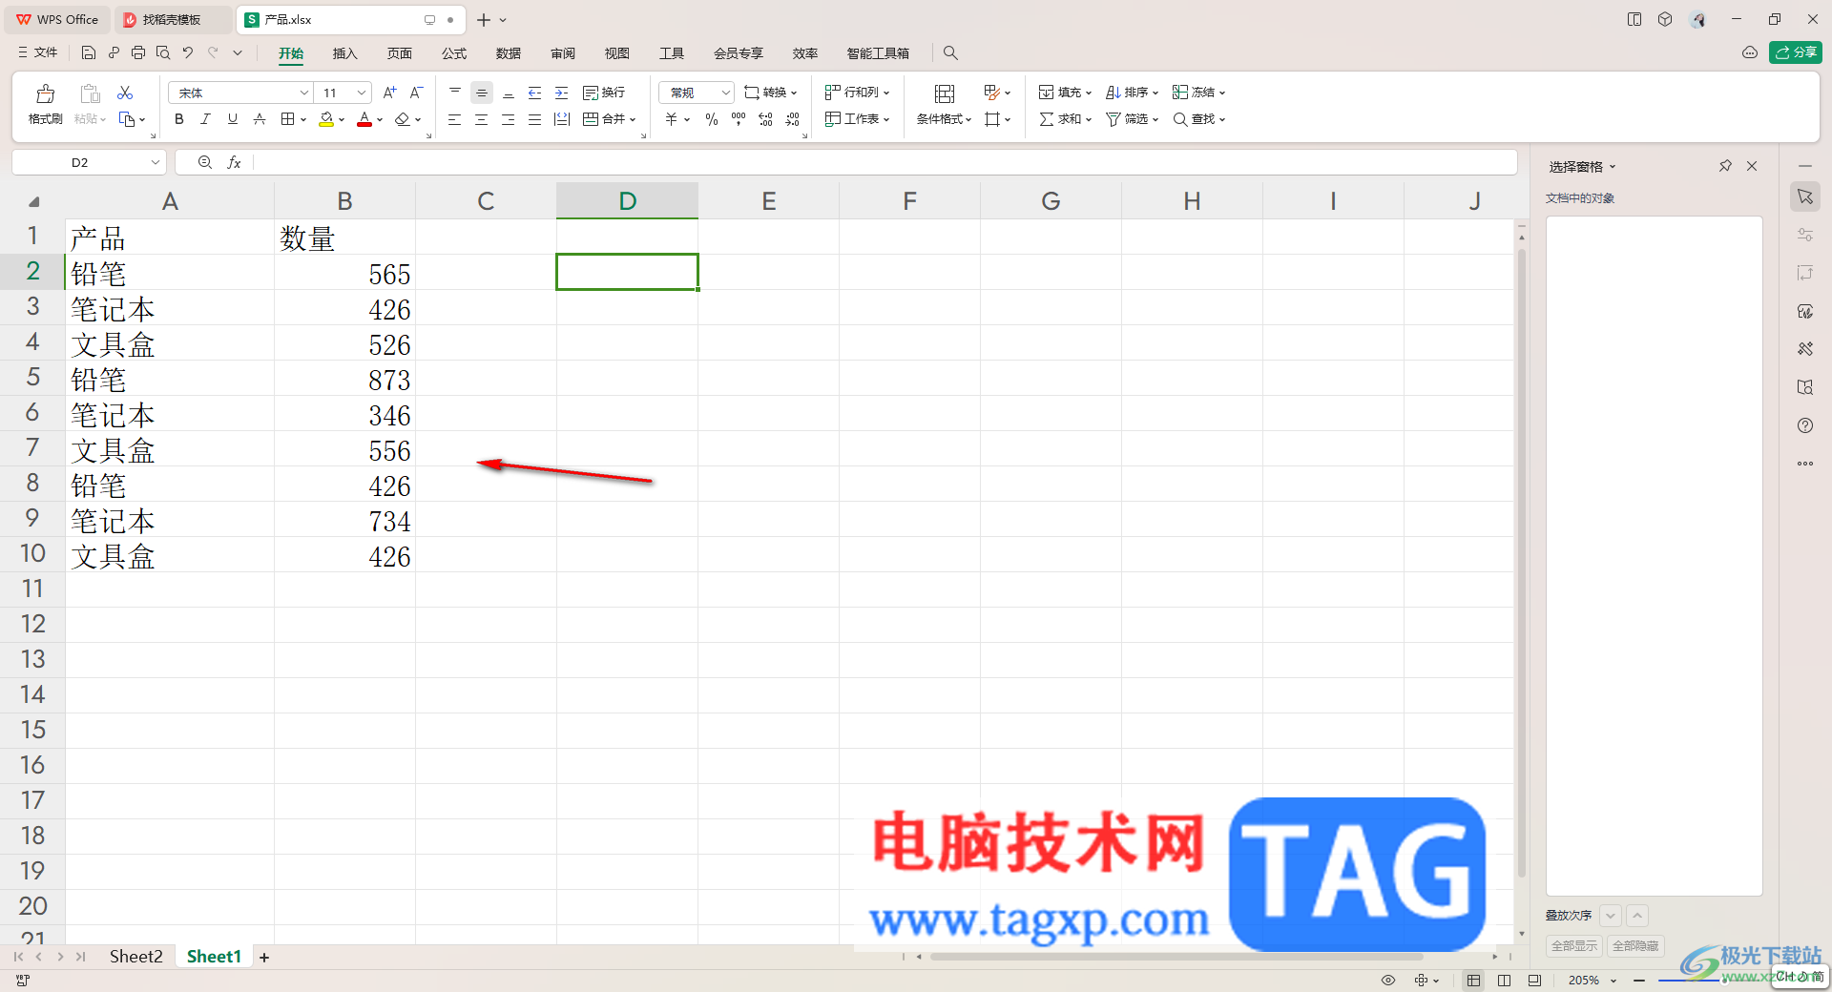1832x992 pixels.
Task: Open the Review (审阅) tab
Action: [563, 53]
